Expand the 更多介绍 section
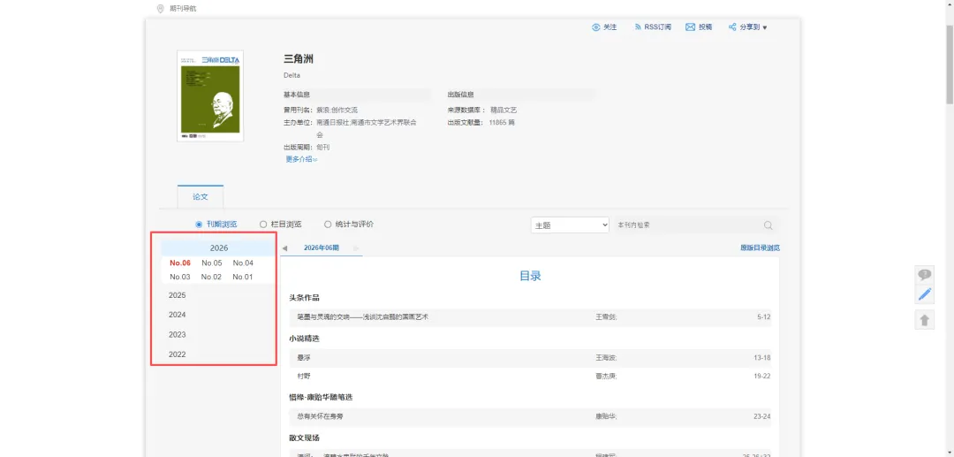 pyautogui.click(x=301, y=159)
